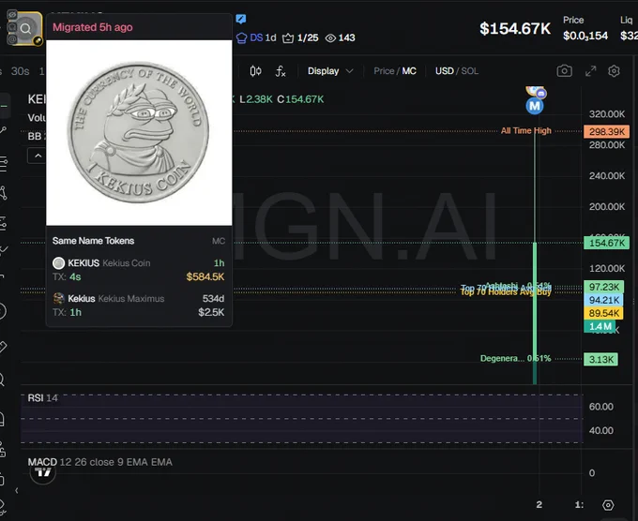Click the hidden-eye badge on token avatar

coord(12,15)
